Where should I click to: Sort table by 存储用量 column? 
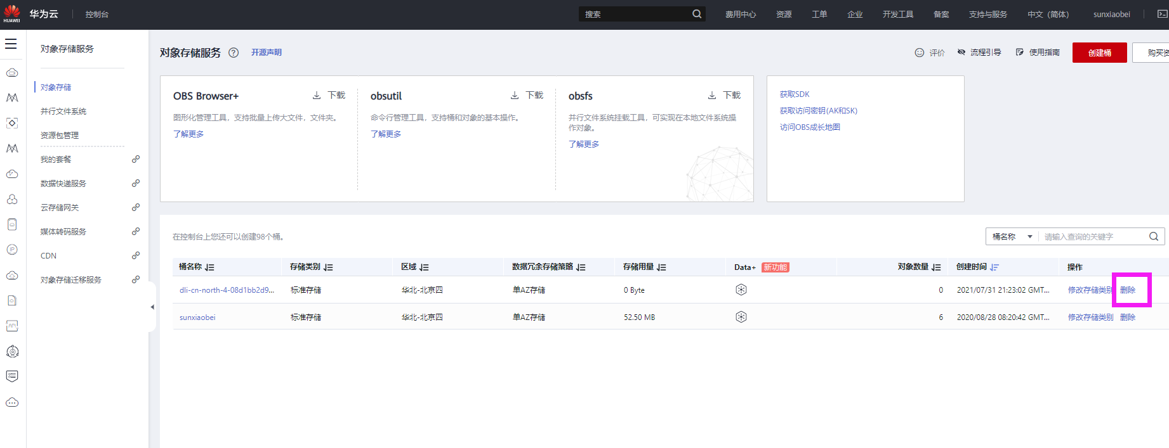(x=661, y=267)
